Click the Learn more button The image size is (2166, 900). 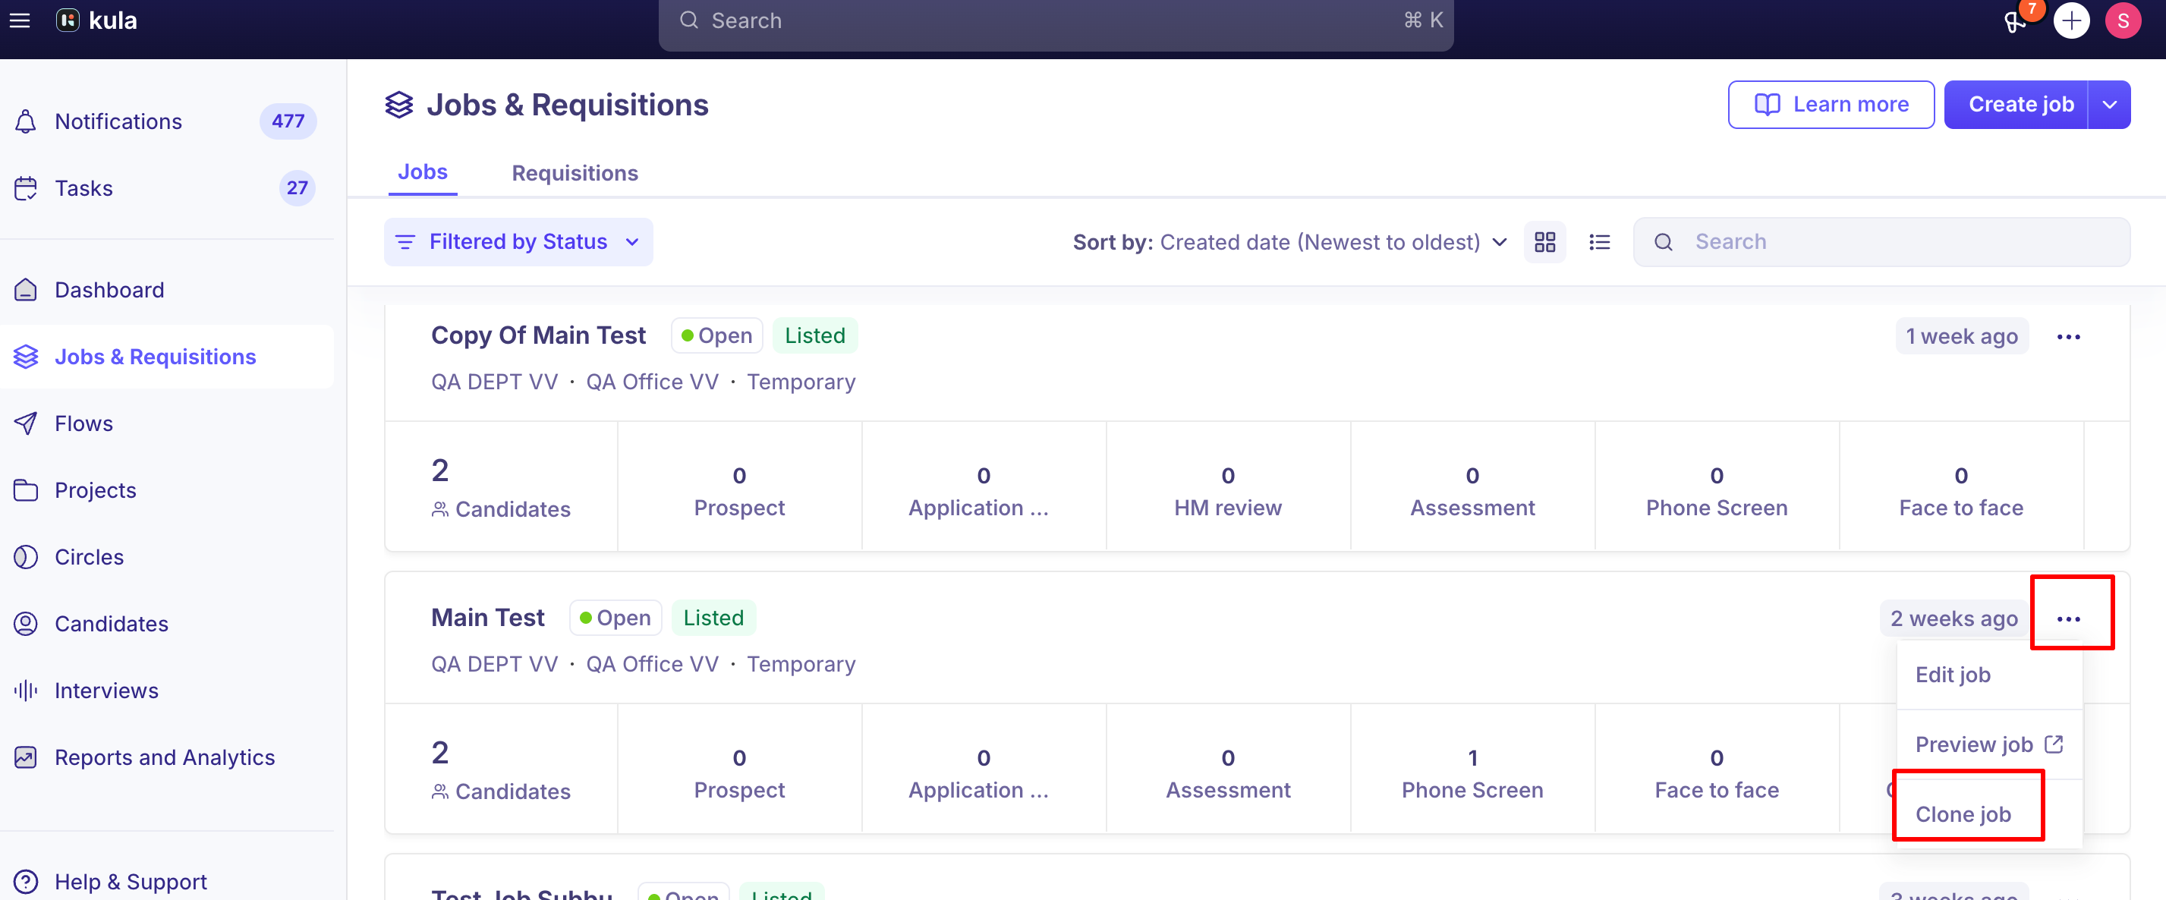click(x=1831, y=105)
